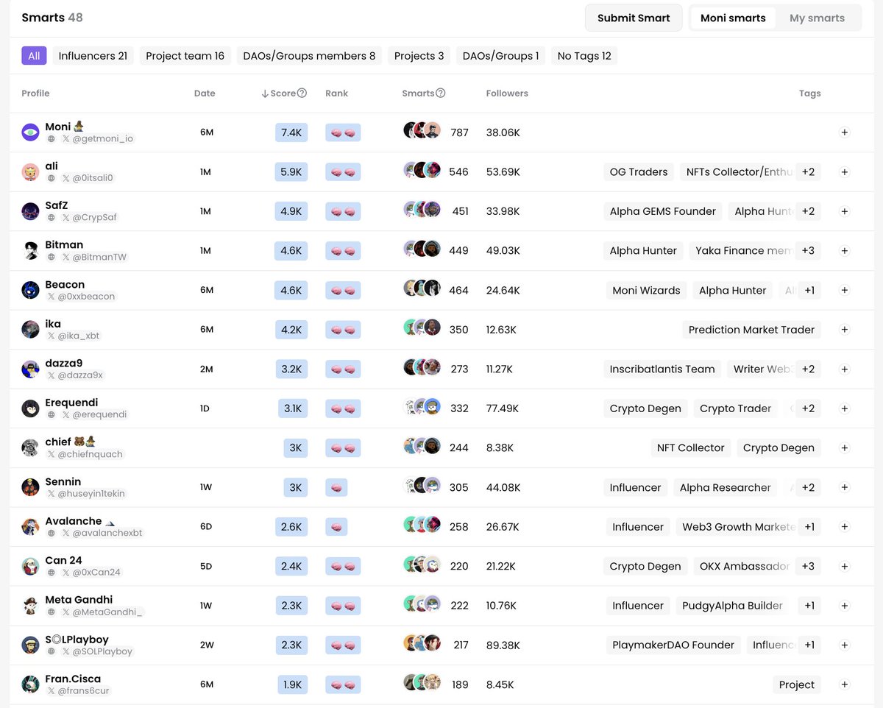Open smarts avatar stack in Sennin's row
883x708 pixels.
click(422, 486)
